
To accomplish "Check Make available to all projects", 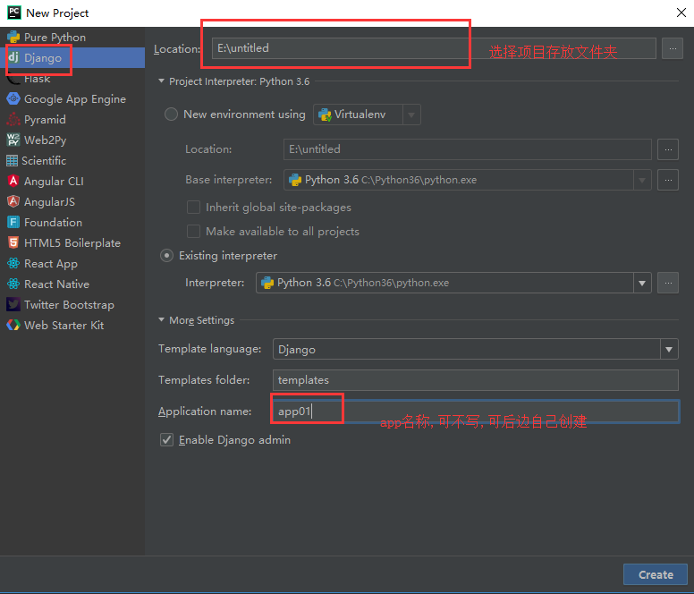I will click(193, 231).
